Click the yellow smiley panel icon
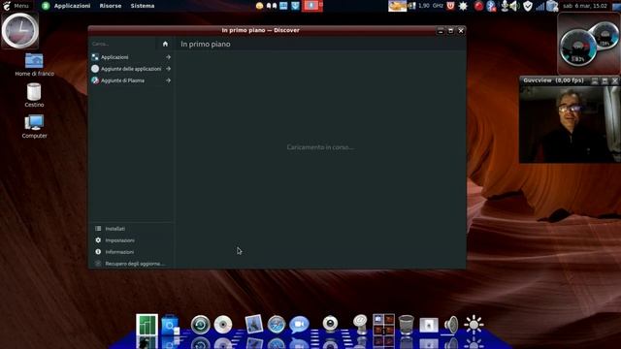 259,6
